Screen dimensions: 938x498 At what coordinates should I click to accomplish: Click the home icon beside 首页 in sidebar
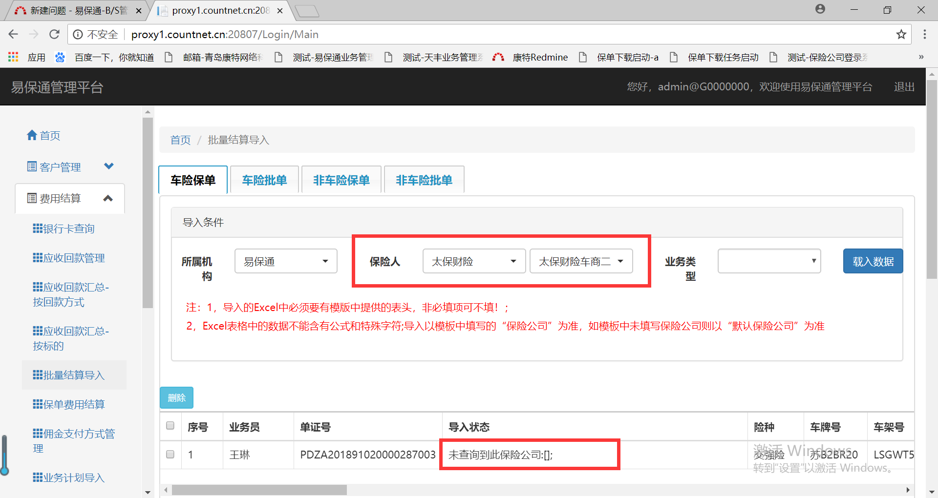[32, 135]
